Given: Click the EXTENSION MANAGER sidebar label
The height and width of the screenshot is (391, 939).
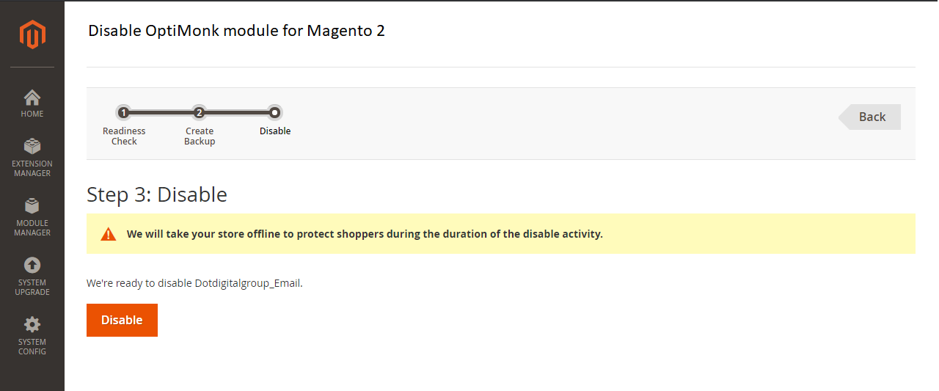Looking at the screenshot, I should pos(32,169).
